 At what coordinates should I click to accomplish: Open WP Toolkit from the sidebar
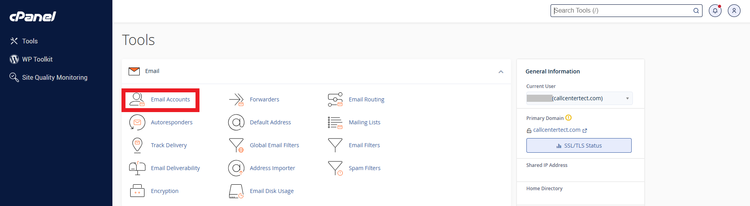[37, 59]
